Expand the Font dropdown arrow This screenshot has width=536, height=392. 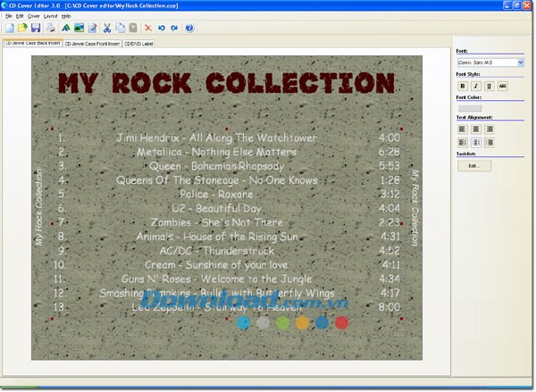[x=520, y=63]
